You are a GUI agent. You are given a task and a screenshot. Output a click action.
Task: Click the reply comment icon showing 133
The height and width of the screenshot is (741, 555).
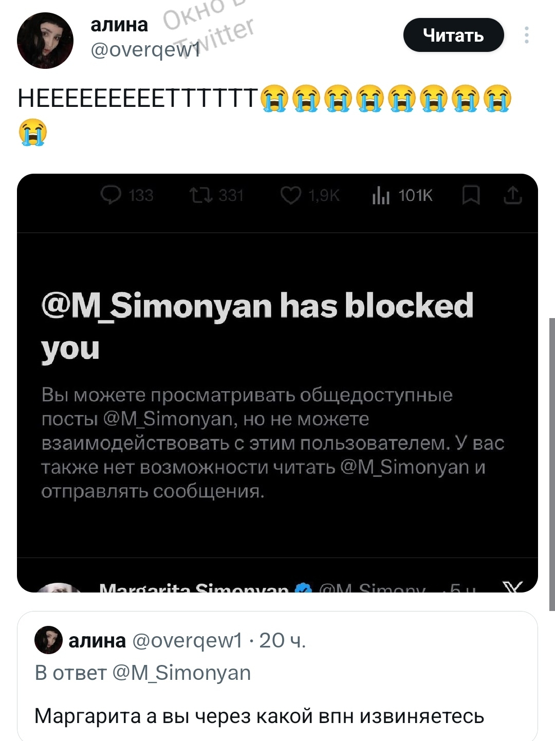pos(111,195)
